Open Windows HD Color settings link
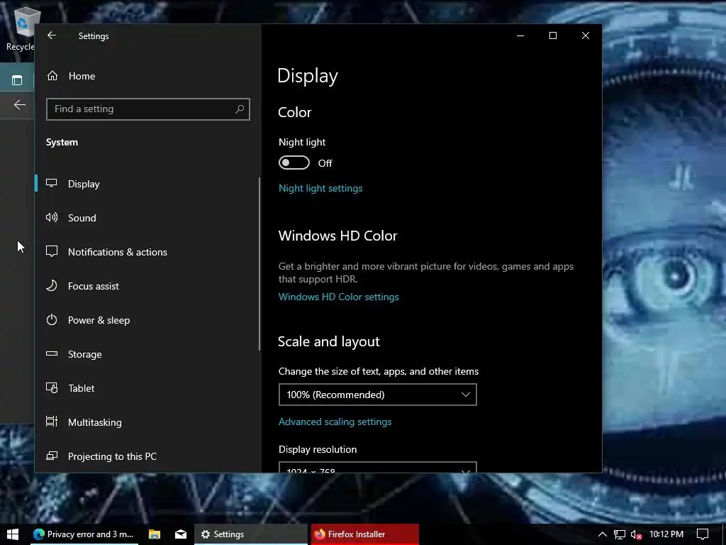 (338, 297)
